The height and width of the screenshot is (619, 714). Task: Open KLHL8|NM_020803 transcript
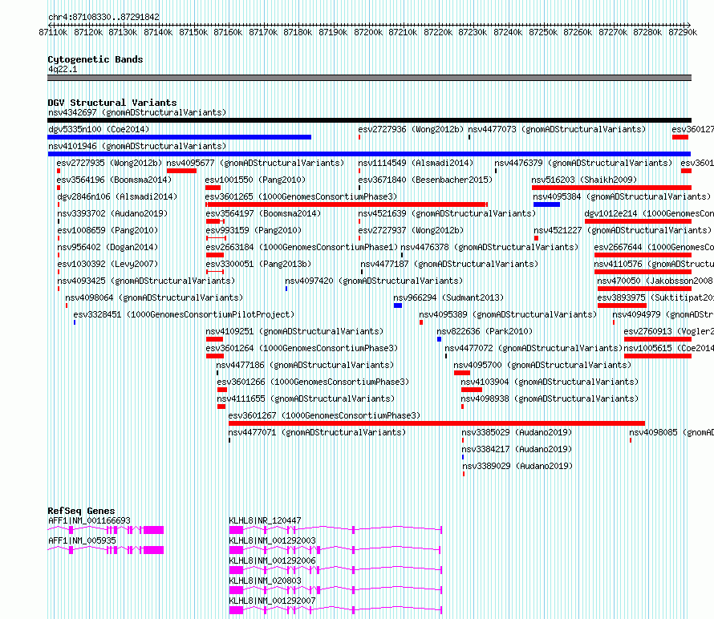(x=335, y=590)
